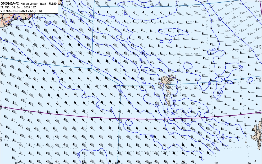Click the "26" isotherm contour label

point(79,154)
